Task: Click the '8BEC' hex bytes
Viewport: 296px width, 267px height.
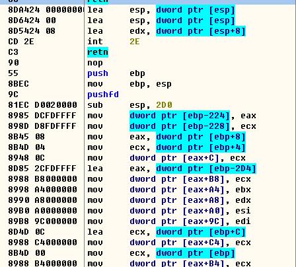Action: click(18, 84)
